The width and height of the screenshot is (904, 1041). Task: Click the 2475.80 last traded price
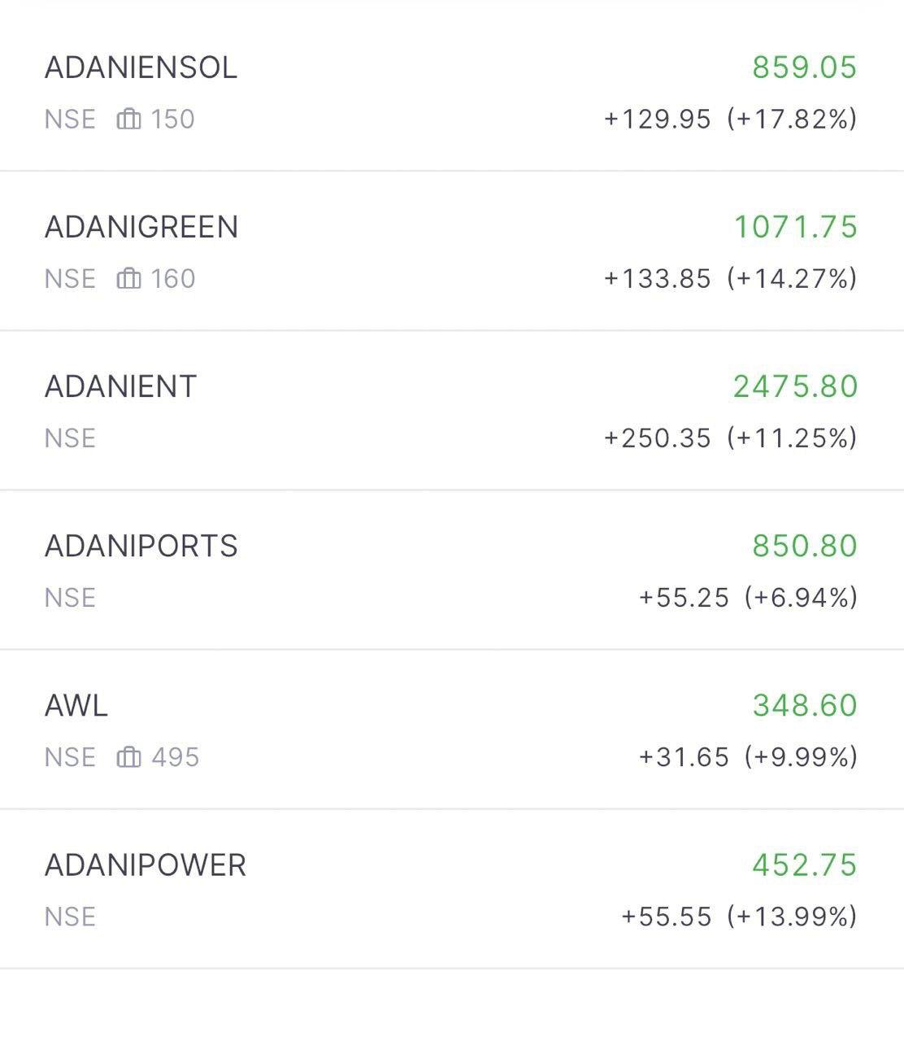click(796, 386)
